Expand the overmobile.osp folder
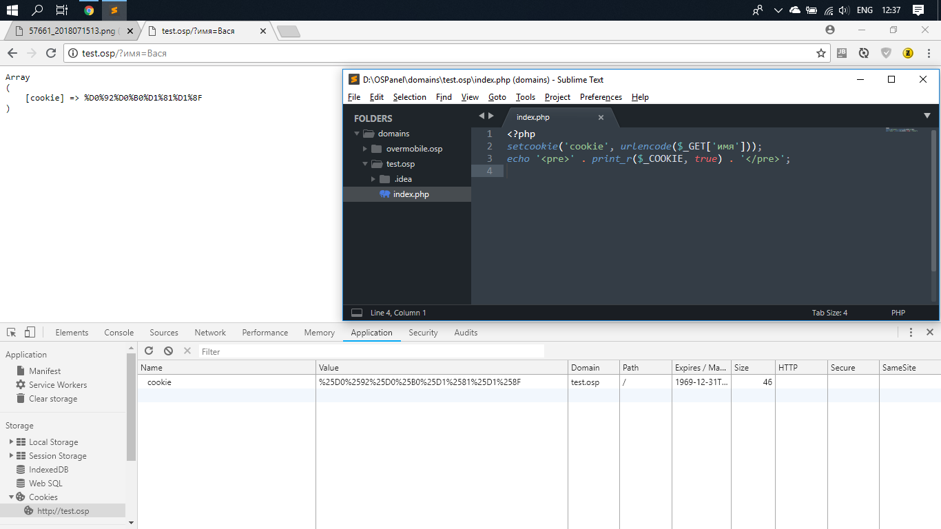Viewport: 941px width, 529px height. click(365, 149)
